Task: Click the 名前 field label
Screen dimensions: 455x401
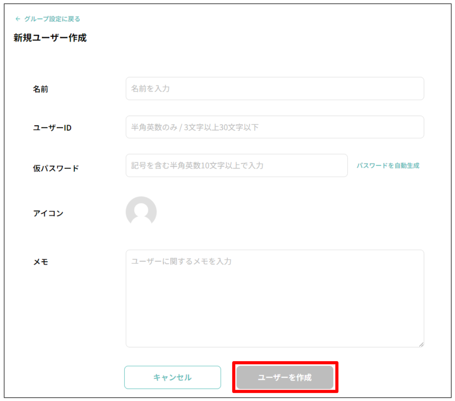Action: click(x=41, y=89)
